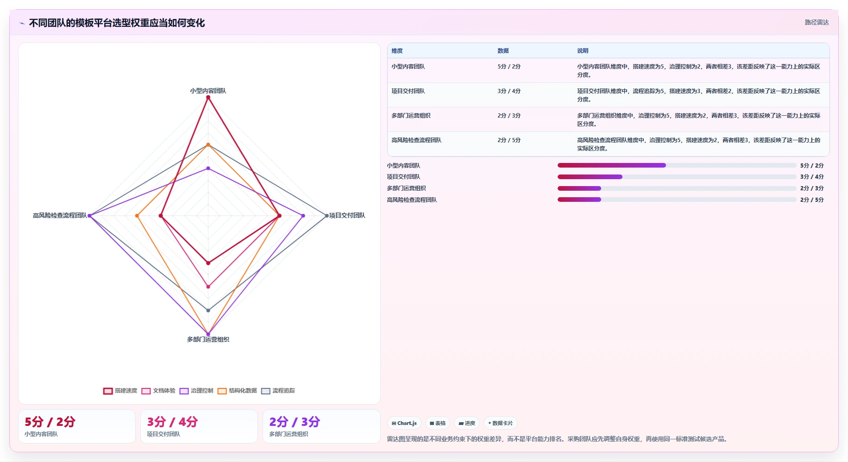Click the grey point on 多部门运营组织 axis

pyautogui.click(x=208, y=310)
